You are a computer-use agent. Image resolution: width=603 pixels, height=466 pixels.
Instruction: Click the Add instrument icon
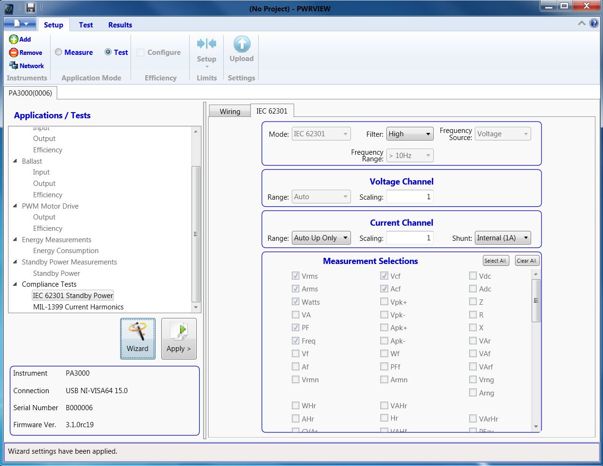click(14, 39)
